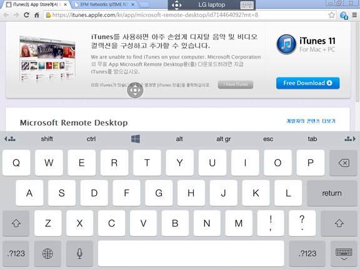Tap the G key
This screenshot has height=270, width=360.
(159, 193)
